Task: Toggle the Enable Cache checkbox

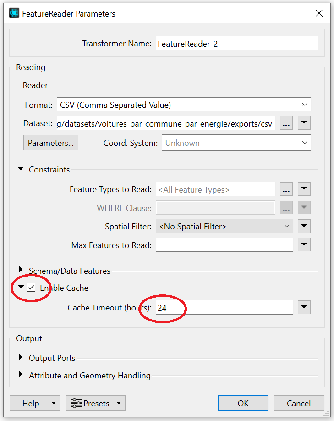Action: point(31,288)
